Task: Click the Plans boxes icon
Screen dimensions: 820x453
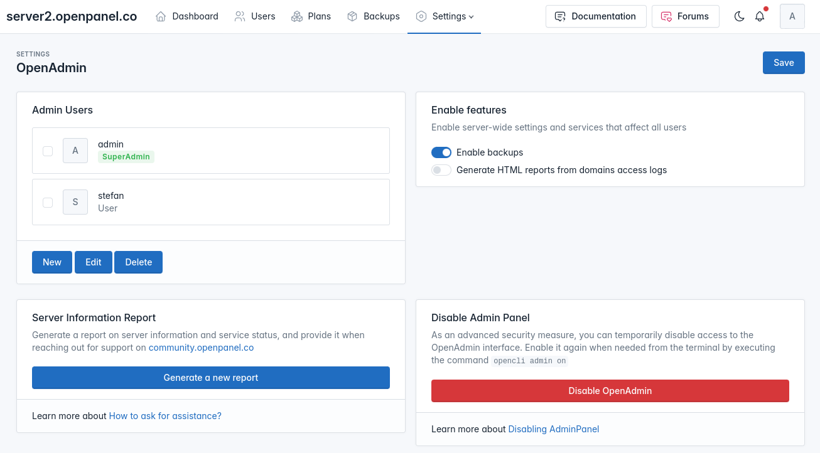Action: (297, 16)
